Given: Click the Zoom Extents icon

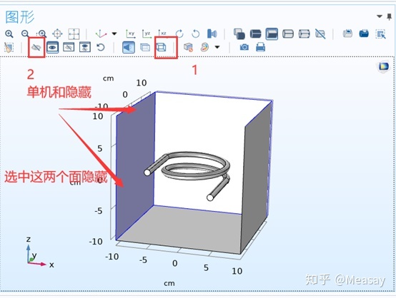Looking at the screenshot, I should click(x=74, y=34).
